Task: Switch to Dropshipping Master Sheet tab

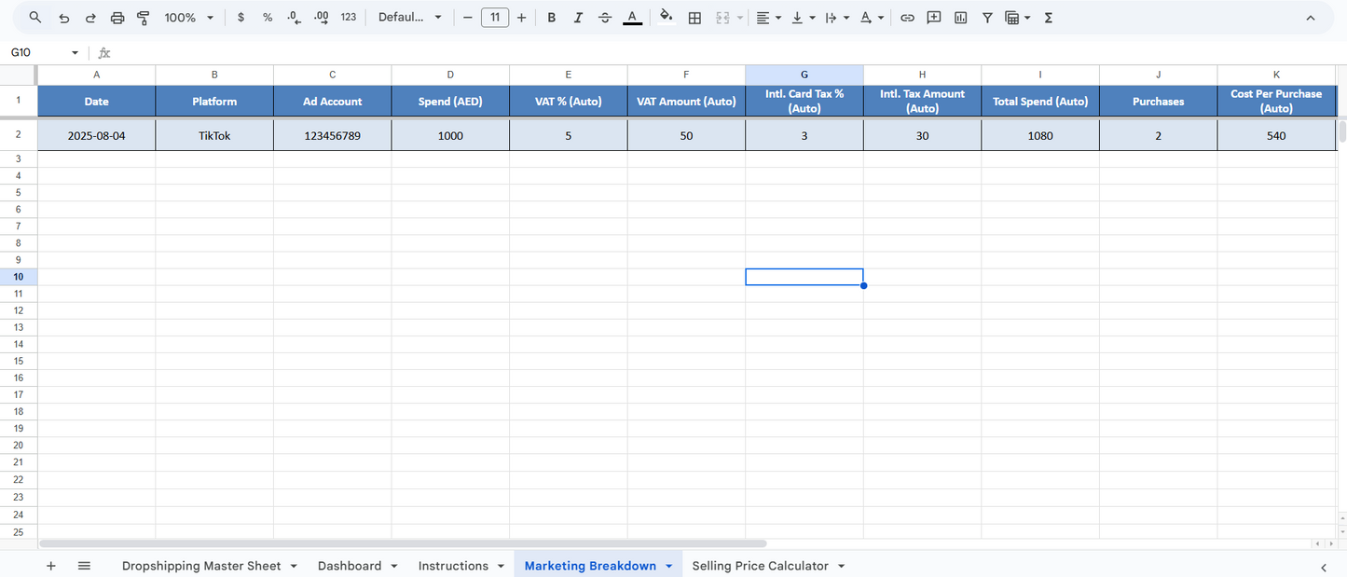Action: tap(201, 566)
